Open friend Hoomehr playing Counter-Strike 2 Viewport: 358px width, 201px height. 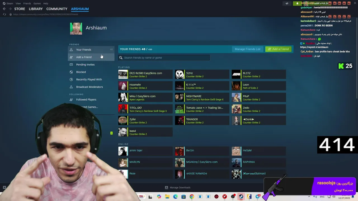tap(145, 86)
